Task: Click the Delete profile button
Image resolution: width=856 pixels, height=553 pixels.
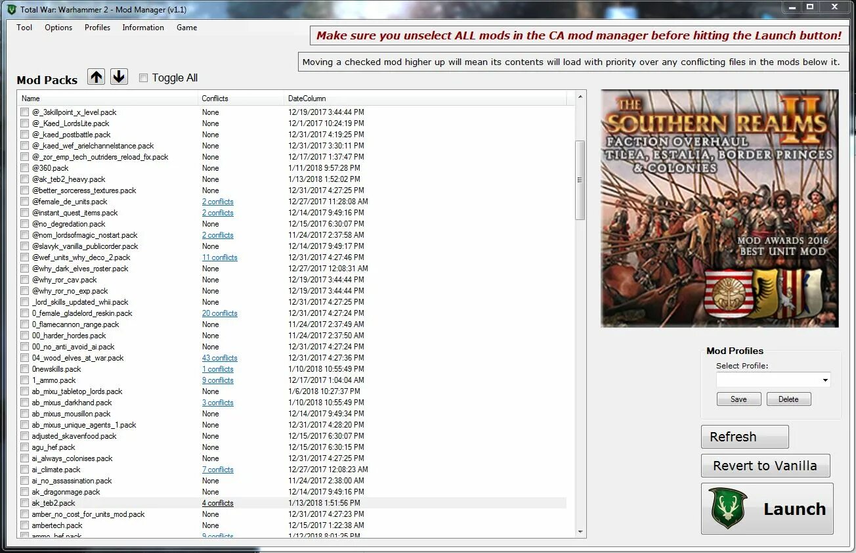Action: 788,399
